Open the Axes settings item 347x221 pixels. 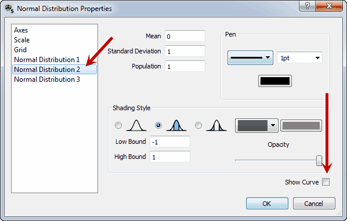21,30
